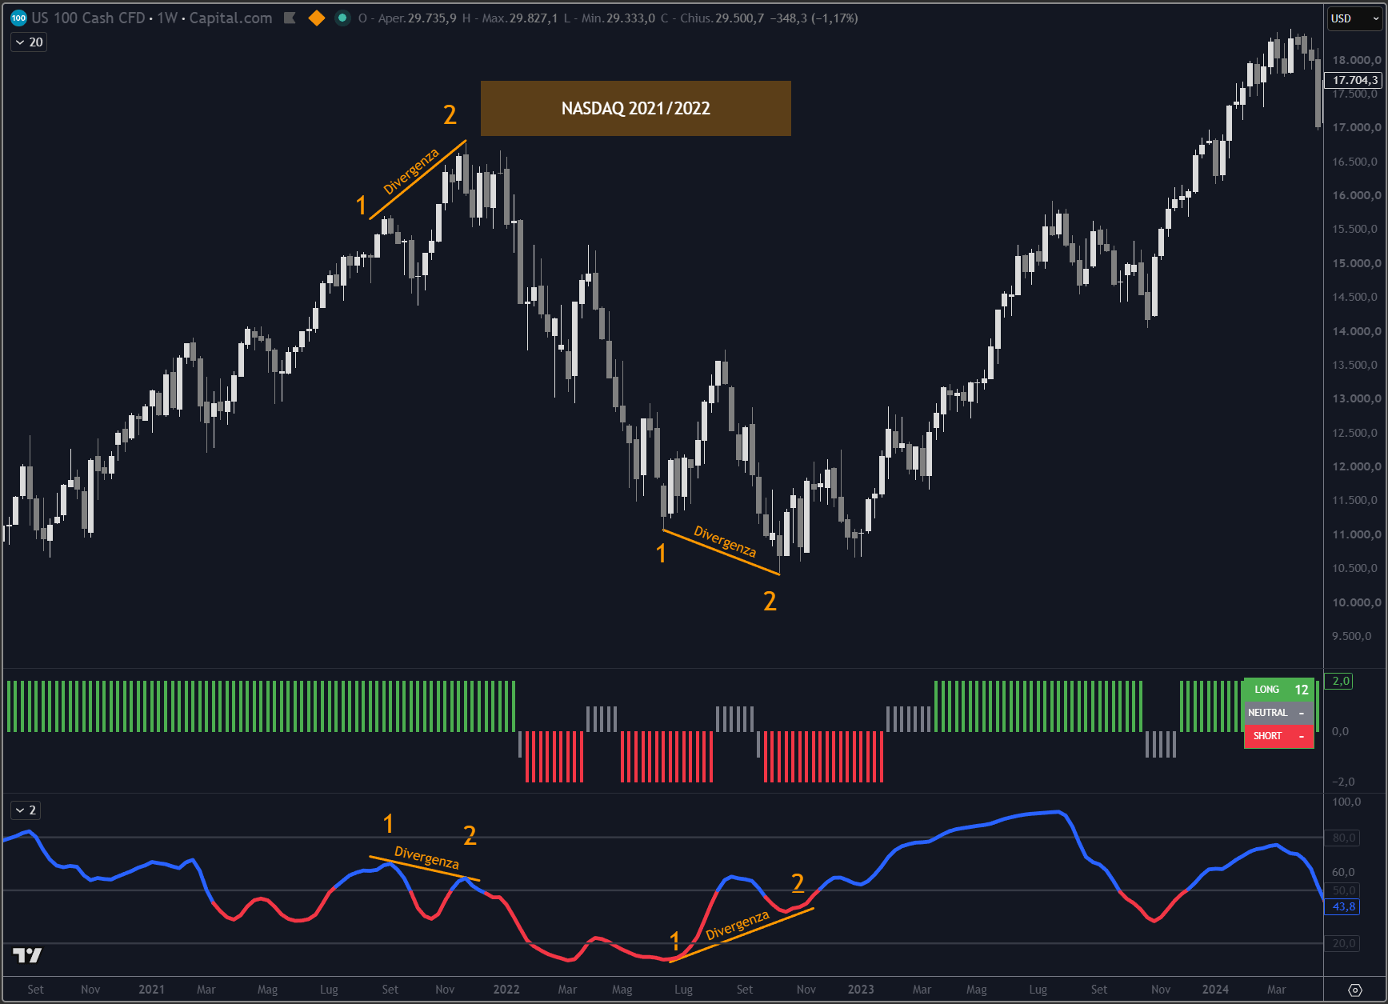Click the 20,0 oscillator level label
Screen dimensions: 1388x1004
1344,943
